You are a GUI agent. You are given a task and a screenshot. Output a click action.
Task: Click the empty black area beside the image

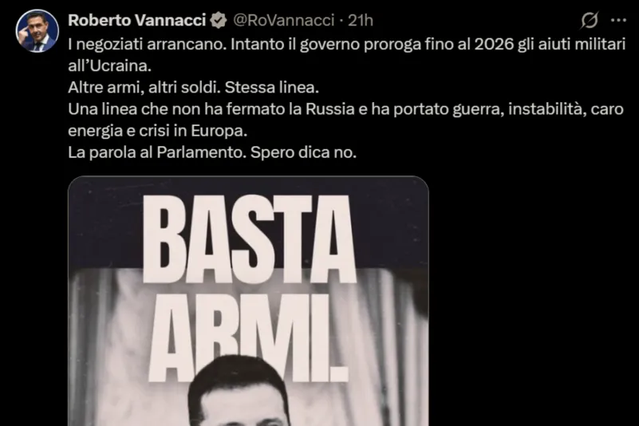(530, 302)
